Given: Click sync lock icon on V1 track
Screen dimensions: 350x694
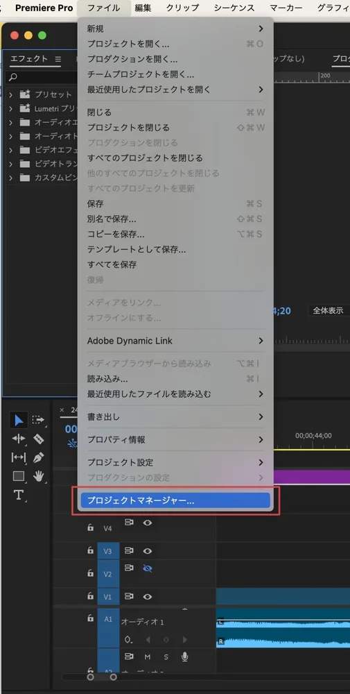Looking at the screenshot, I should (129, 597).
